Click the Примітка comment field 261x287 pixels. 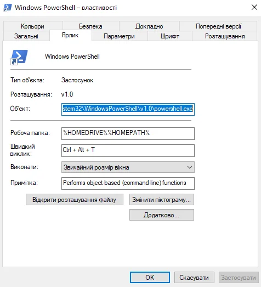[x=128, y=183]
